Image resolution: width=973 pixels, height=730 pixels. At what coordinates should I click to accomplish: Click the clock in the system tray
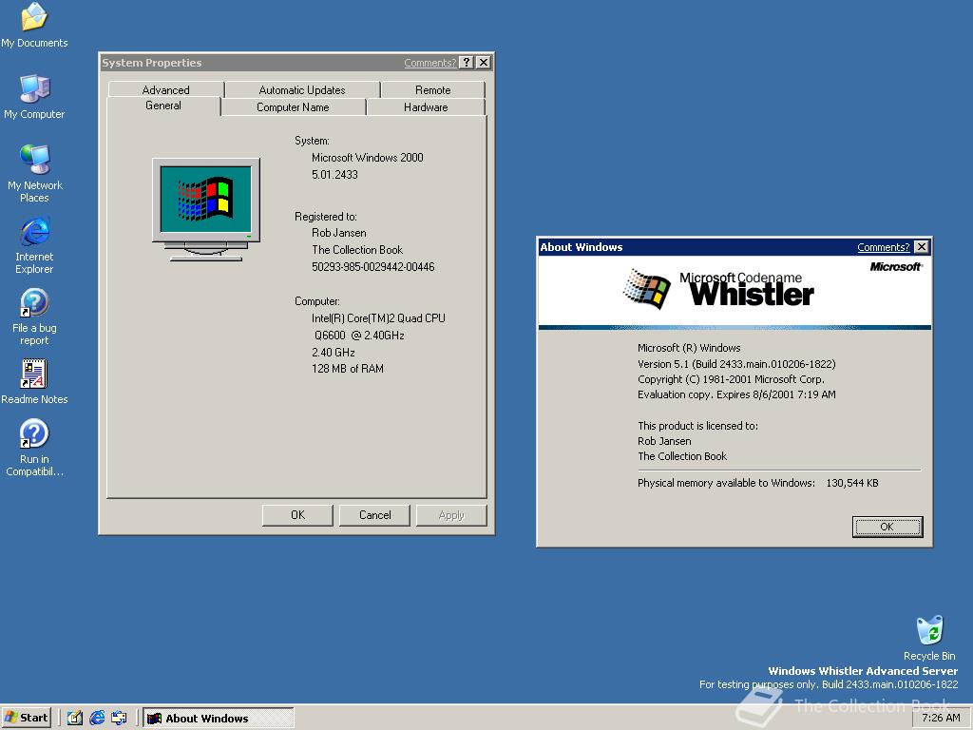click(940, 718)
